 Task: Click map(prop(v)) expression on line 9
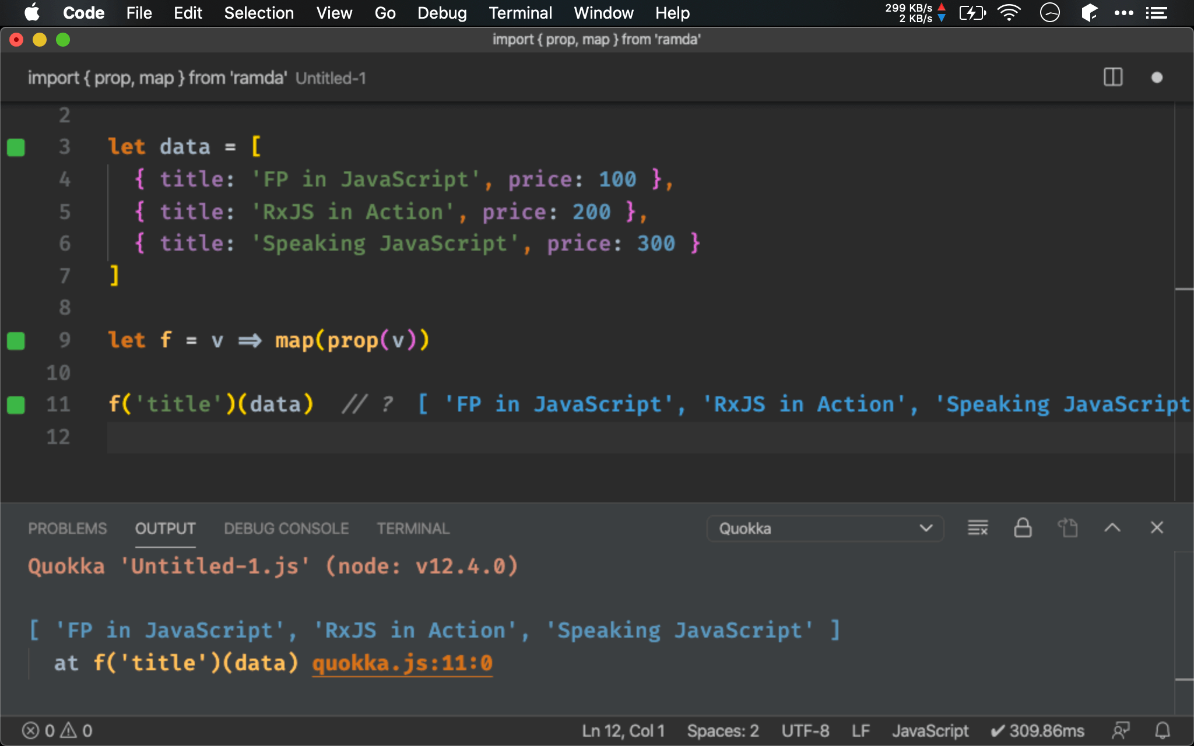[x=352, y=341]
